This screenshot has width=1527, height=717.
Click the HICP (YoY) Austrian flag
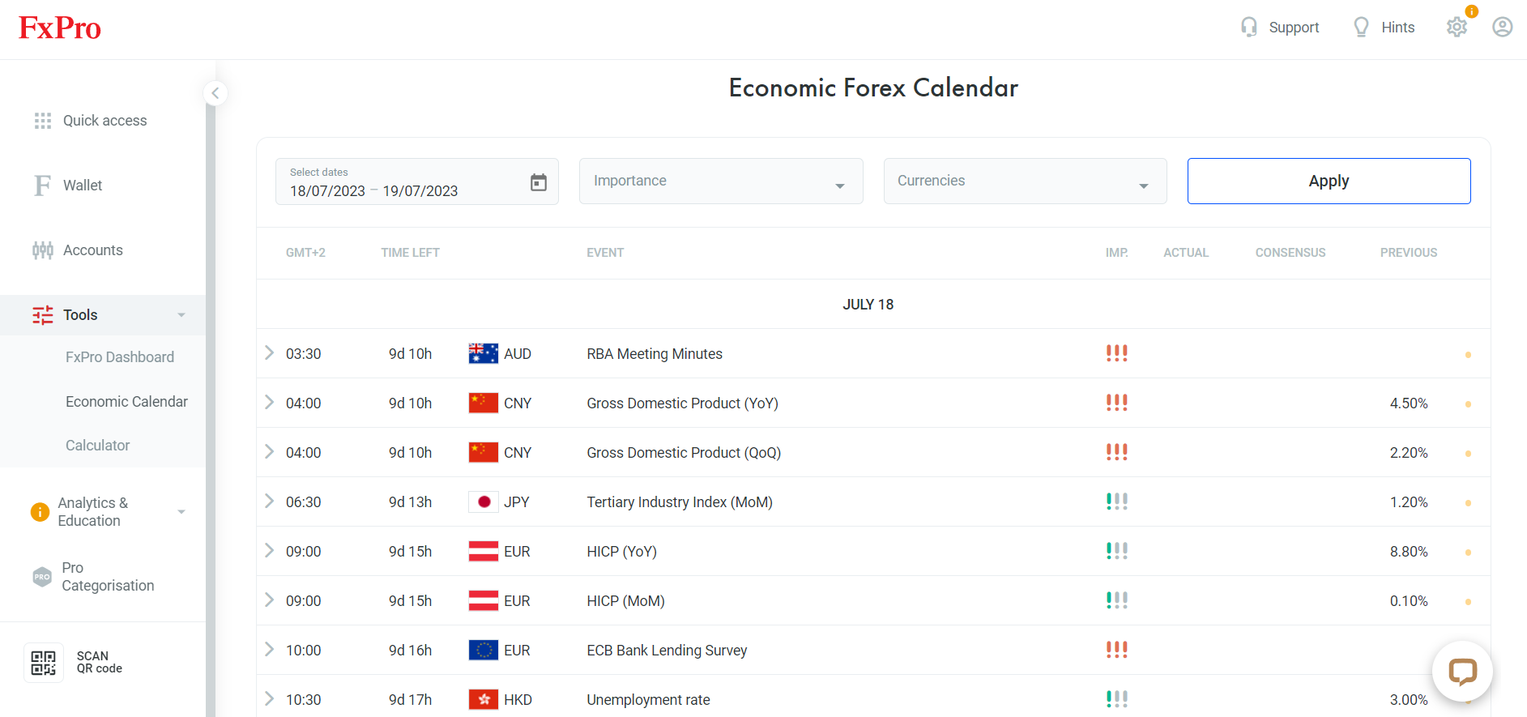point(484,552)
